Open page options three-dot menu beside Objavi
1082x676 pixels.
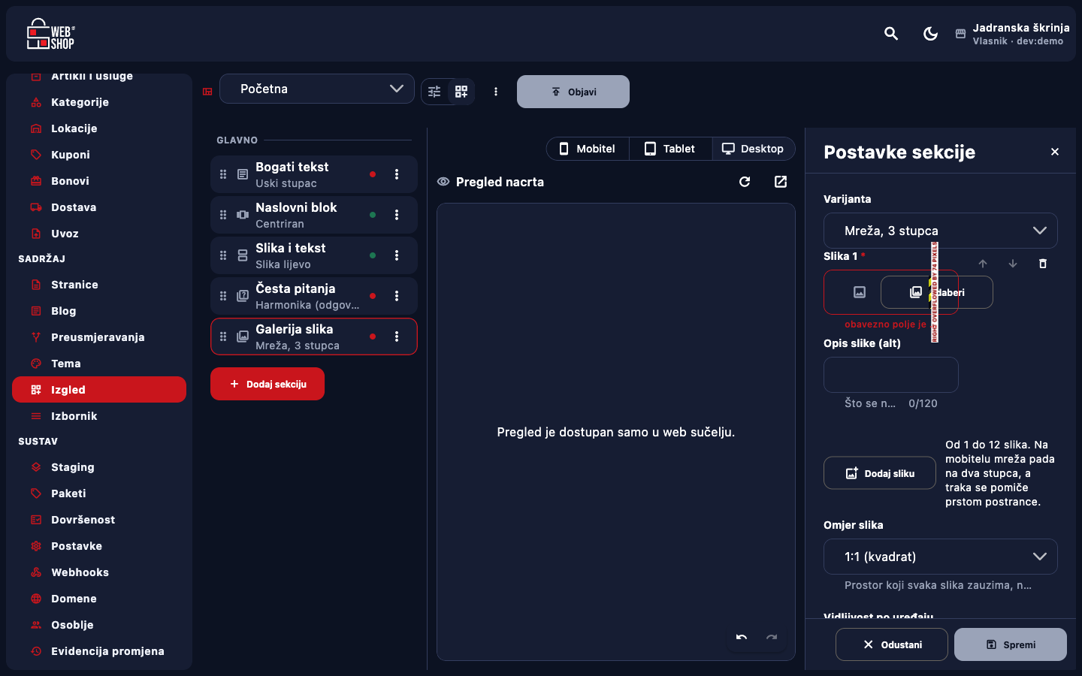(496, 92)
